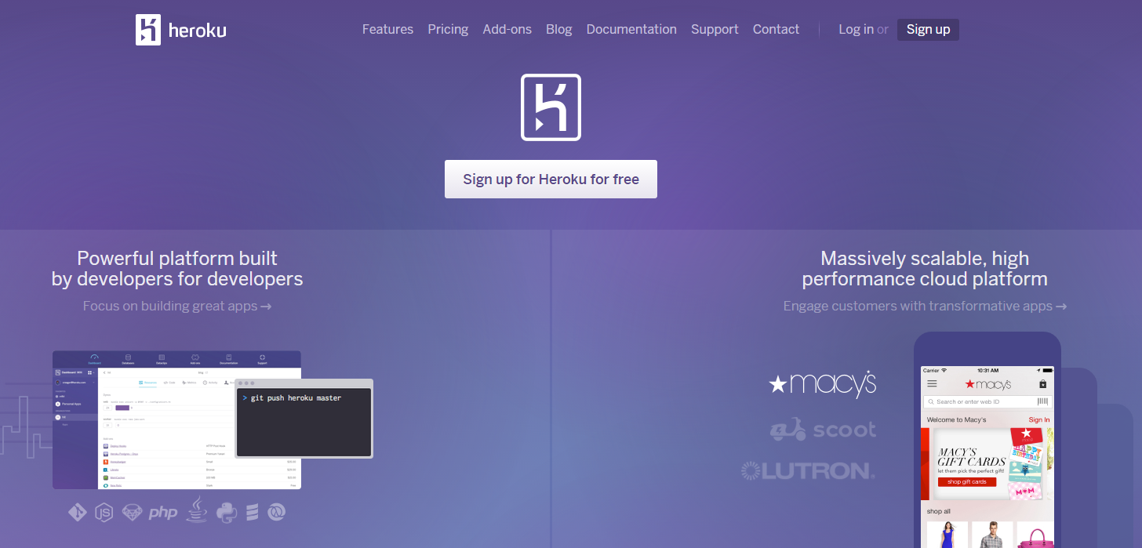Image resolution: width=1142 pixels, height=548 pixels.
Task: Click Sign up for Heroku for free
Action: click(x=551, y=179)
